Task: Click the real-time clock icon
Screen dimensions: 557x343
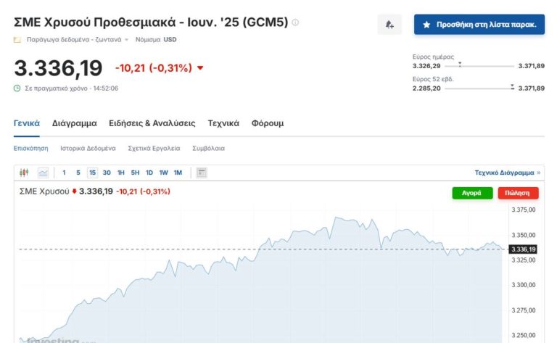Action: coord(17,88)
